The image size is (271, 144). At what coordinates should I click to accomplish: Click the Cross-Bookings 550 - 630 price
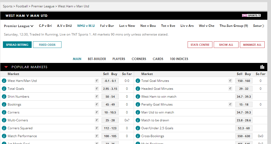[244, 136]
